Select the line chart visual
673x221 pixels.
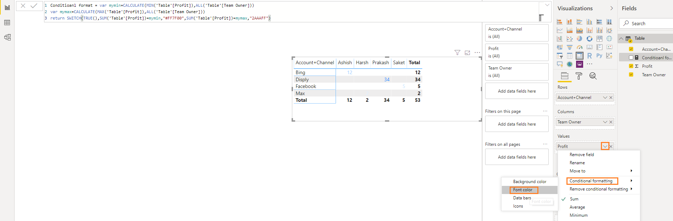pos(560,30)
